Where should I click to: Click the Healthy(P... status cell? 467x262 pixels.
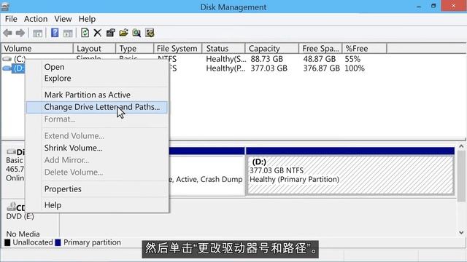pos(225,68)
